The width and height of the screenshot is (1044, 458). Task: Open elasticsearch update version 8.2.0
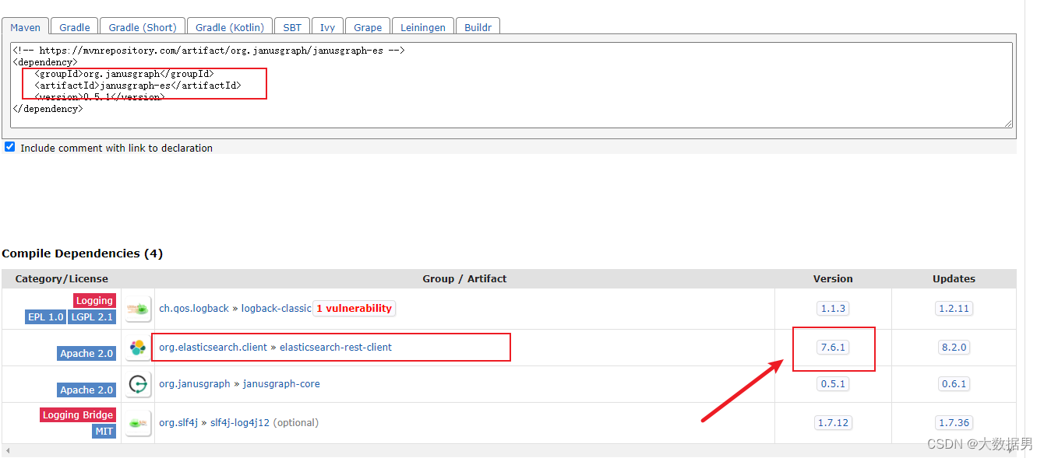pos(954,348)
